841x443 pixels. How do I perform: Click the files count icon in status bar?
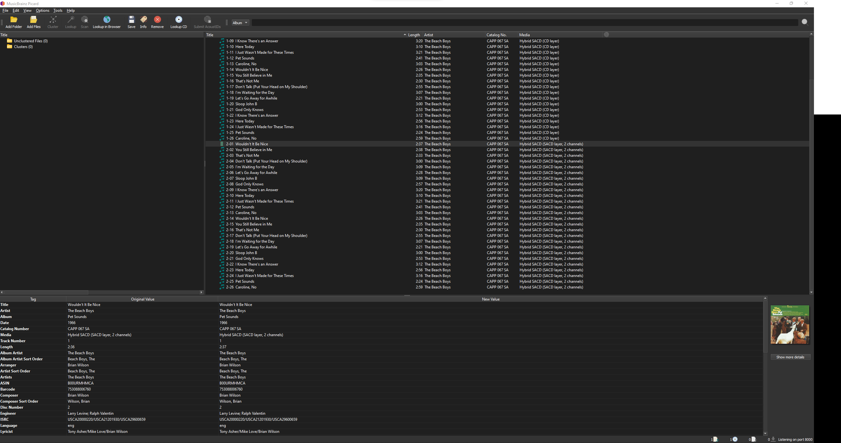pos(715,439)
